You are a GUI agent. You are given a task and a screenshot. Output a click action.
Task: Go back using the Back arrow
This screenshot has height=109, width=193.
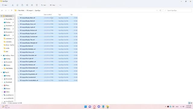coord(2,11)
